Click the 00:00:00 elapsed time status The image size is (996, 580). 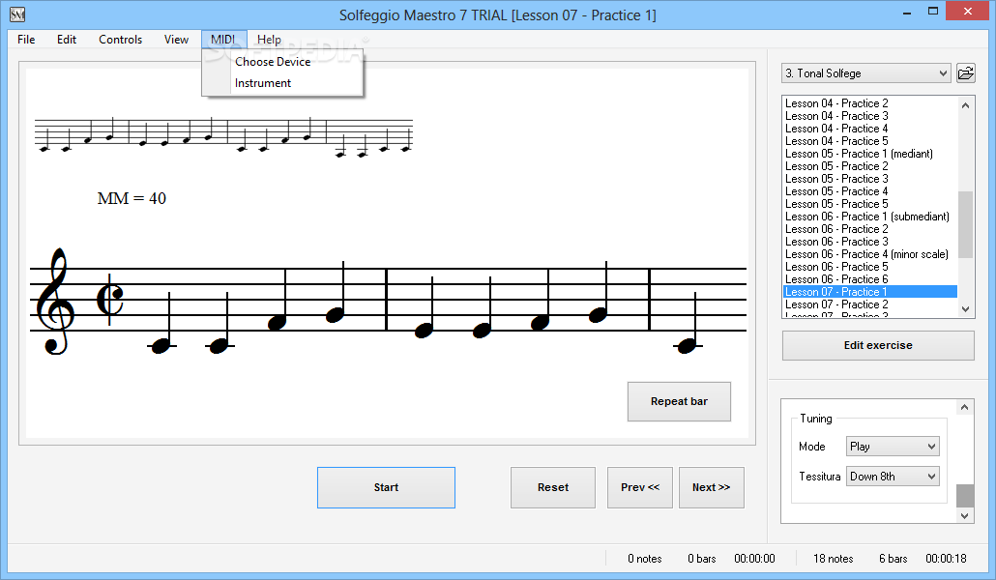pyautogui.click(x=754, y=559)
